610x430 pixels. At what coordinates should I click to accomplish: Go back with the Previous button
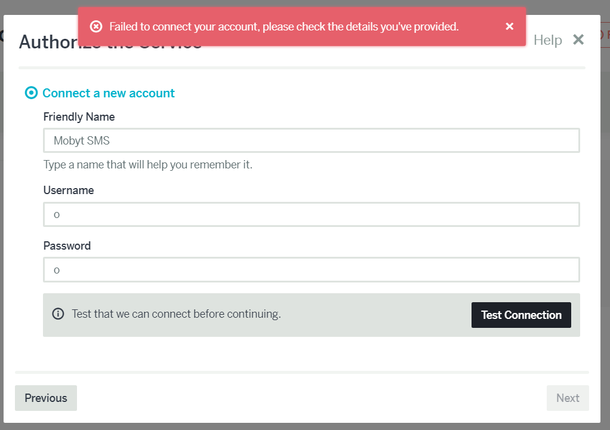[46, 398]
